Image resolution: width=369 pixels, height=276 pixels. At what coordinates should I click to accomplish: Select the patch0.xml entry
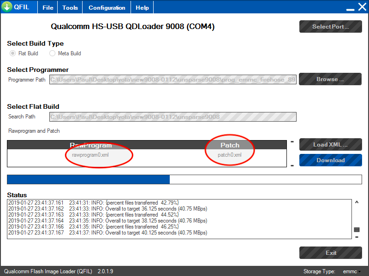[x=230, y=155]
